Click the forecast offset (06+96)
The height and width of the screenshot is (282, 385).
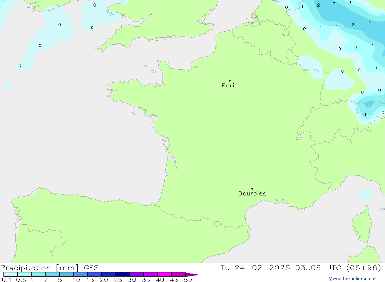[364, 267]
